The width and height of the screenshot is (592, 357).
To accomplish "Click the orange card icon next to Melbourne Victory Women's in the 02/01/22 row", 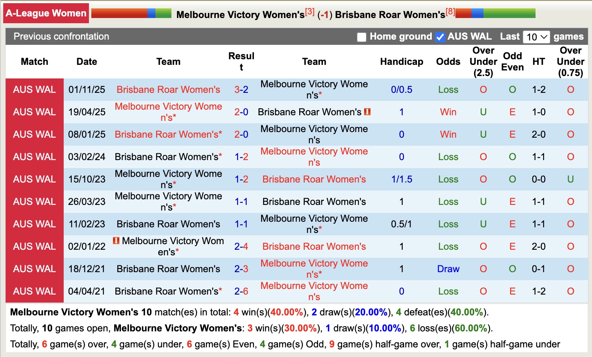I will click(115, 241).
